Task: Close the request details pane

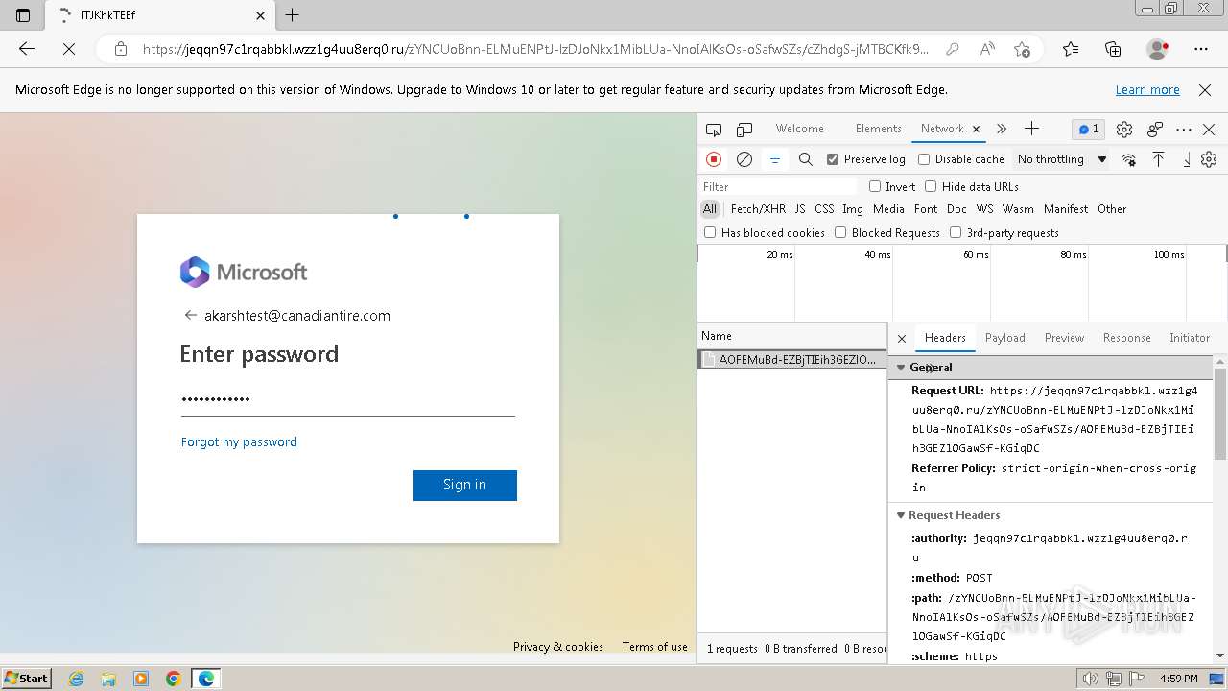Action: point(901,338)
